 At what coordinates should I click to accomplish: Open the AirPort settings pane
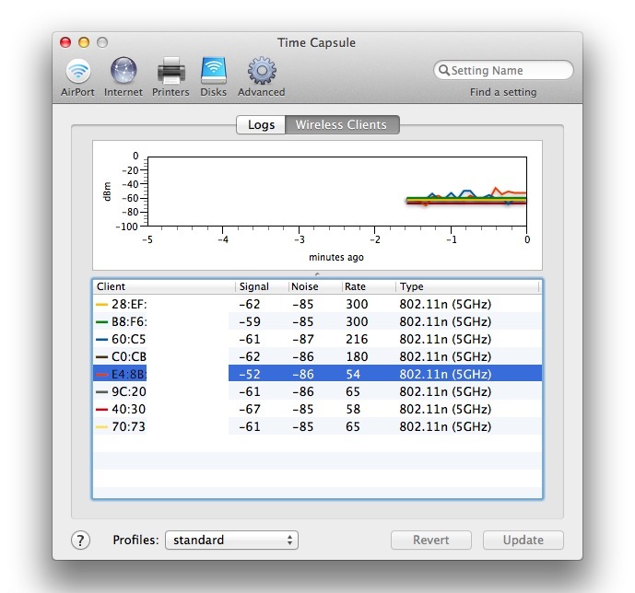point(77,77)
